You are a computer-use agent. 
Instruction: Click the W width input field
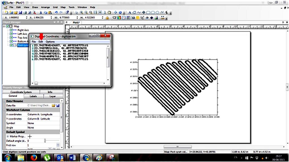(x=67, y=18)
